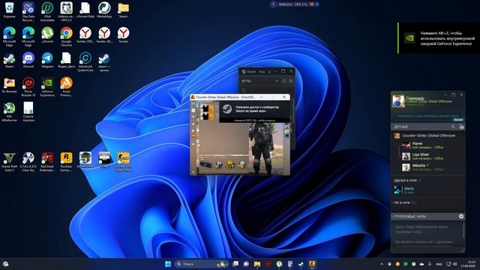Click the GeForce Experience overlay notification

[x=439, y=38]
